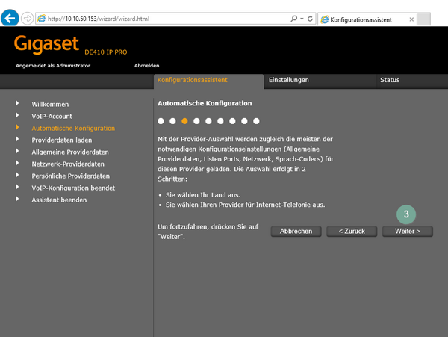Viewport: 448px width, 337px height.
Task: Click the orange current-step progress dot
Action: (x=184, y=120)
